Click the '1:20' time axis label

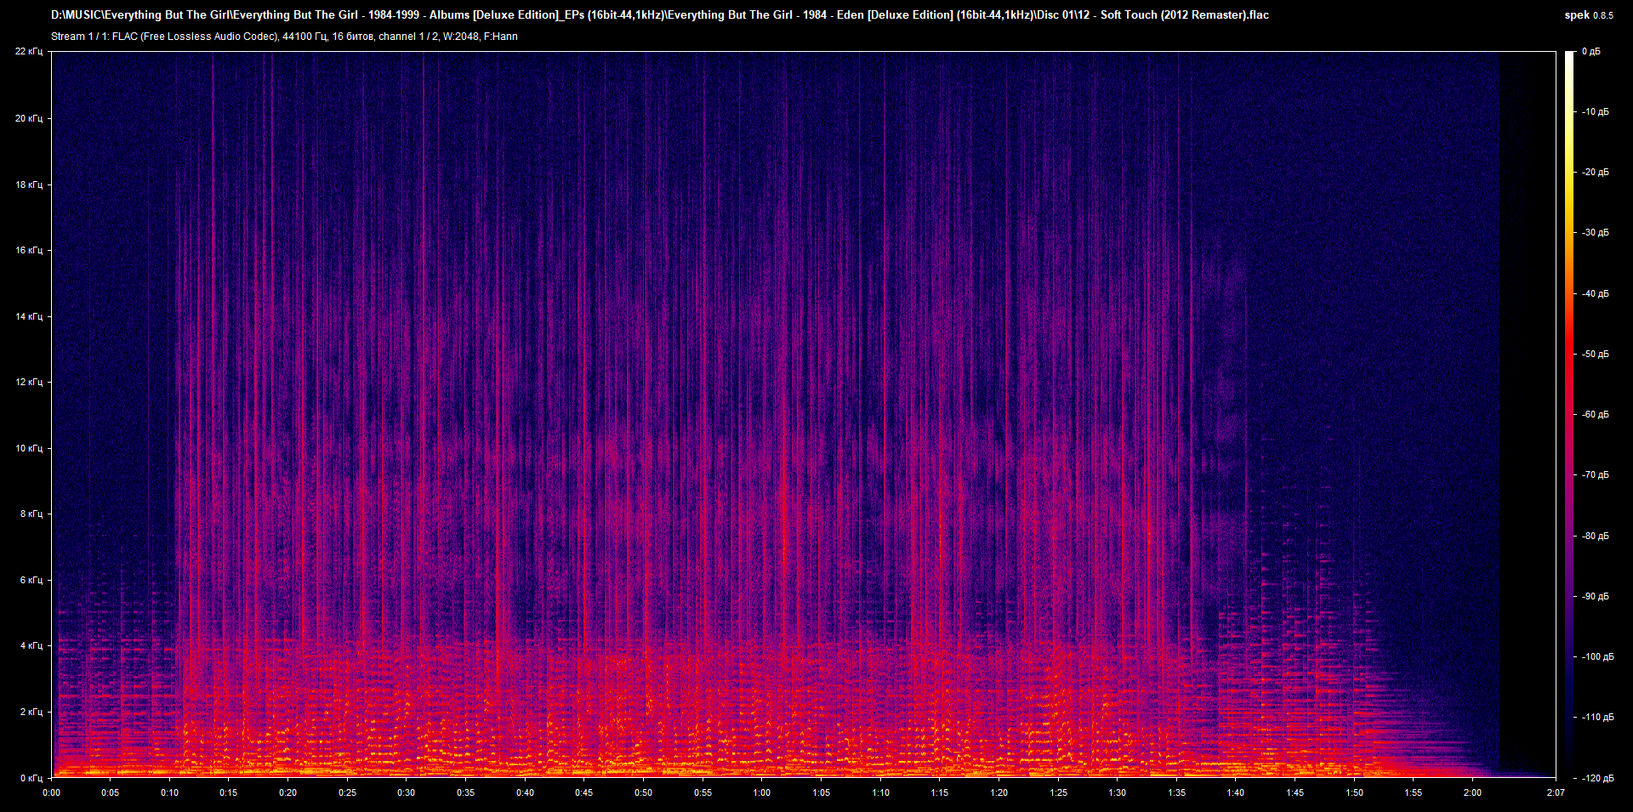coord(999,792)
